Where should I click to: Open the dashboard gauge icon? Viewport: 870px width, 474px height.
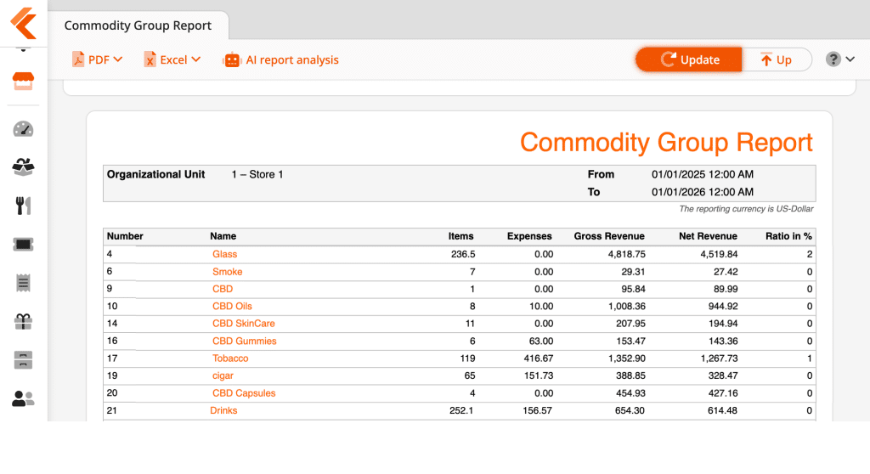(23, 129)
